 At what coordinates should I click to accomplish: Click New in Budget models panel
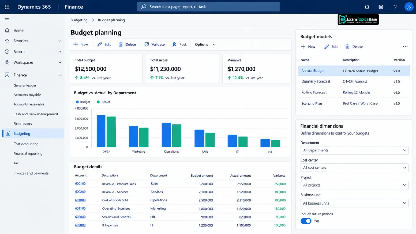tap(308, 47)
